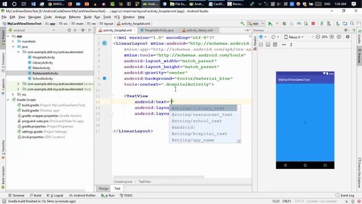Open the Nexus 4 device dropdown

(294, 37)
